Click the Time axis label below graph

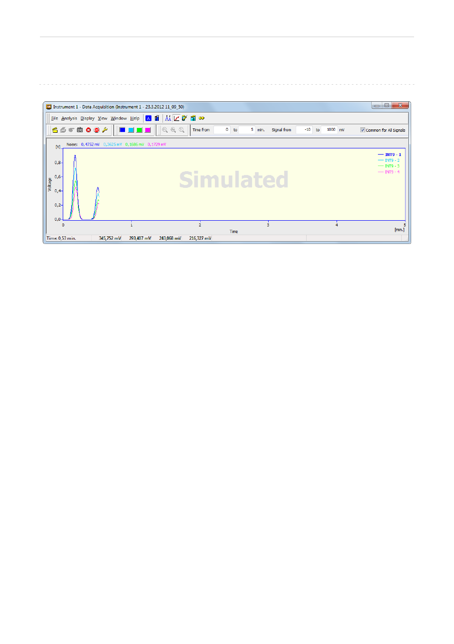click(x=234, y=232)
